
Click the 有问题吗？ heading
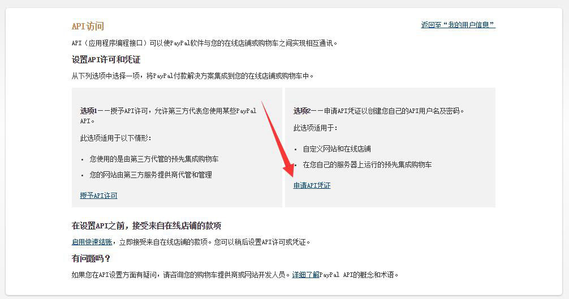tap(90, 258)
